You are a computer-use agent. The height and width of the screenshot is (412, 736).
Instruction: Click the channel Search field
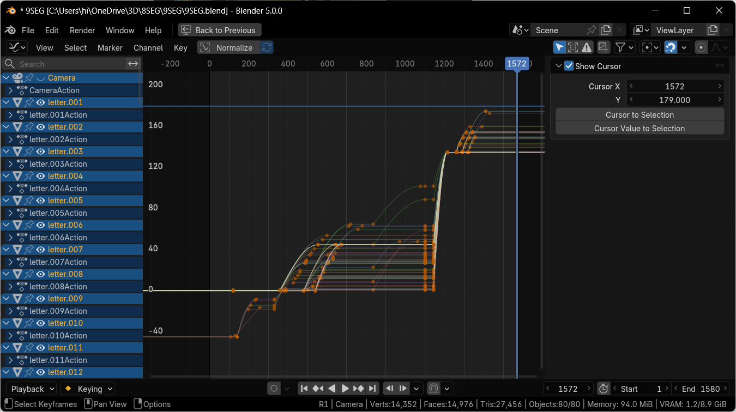point(64,64)
